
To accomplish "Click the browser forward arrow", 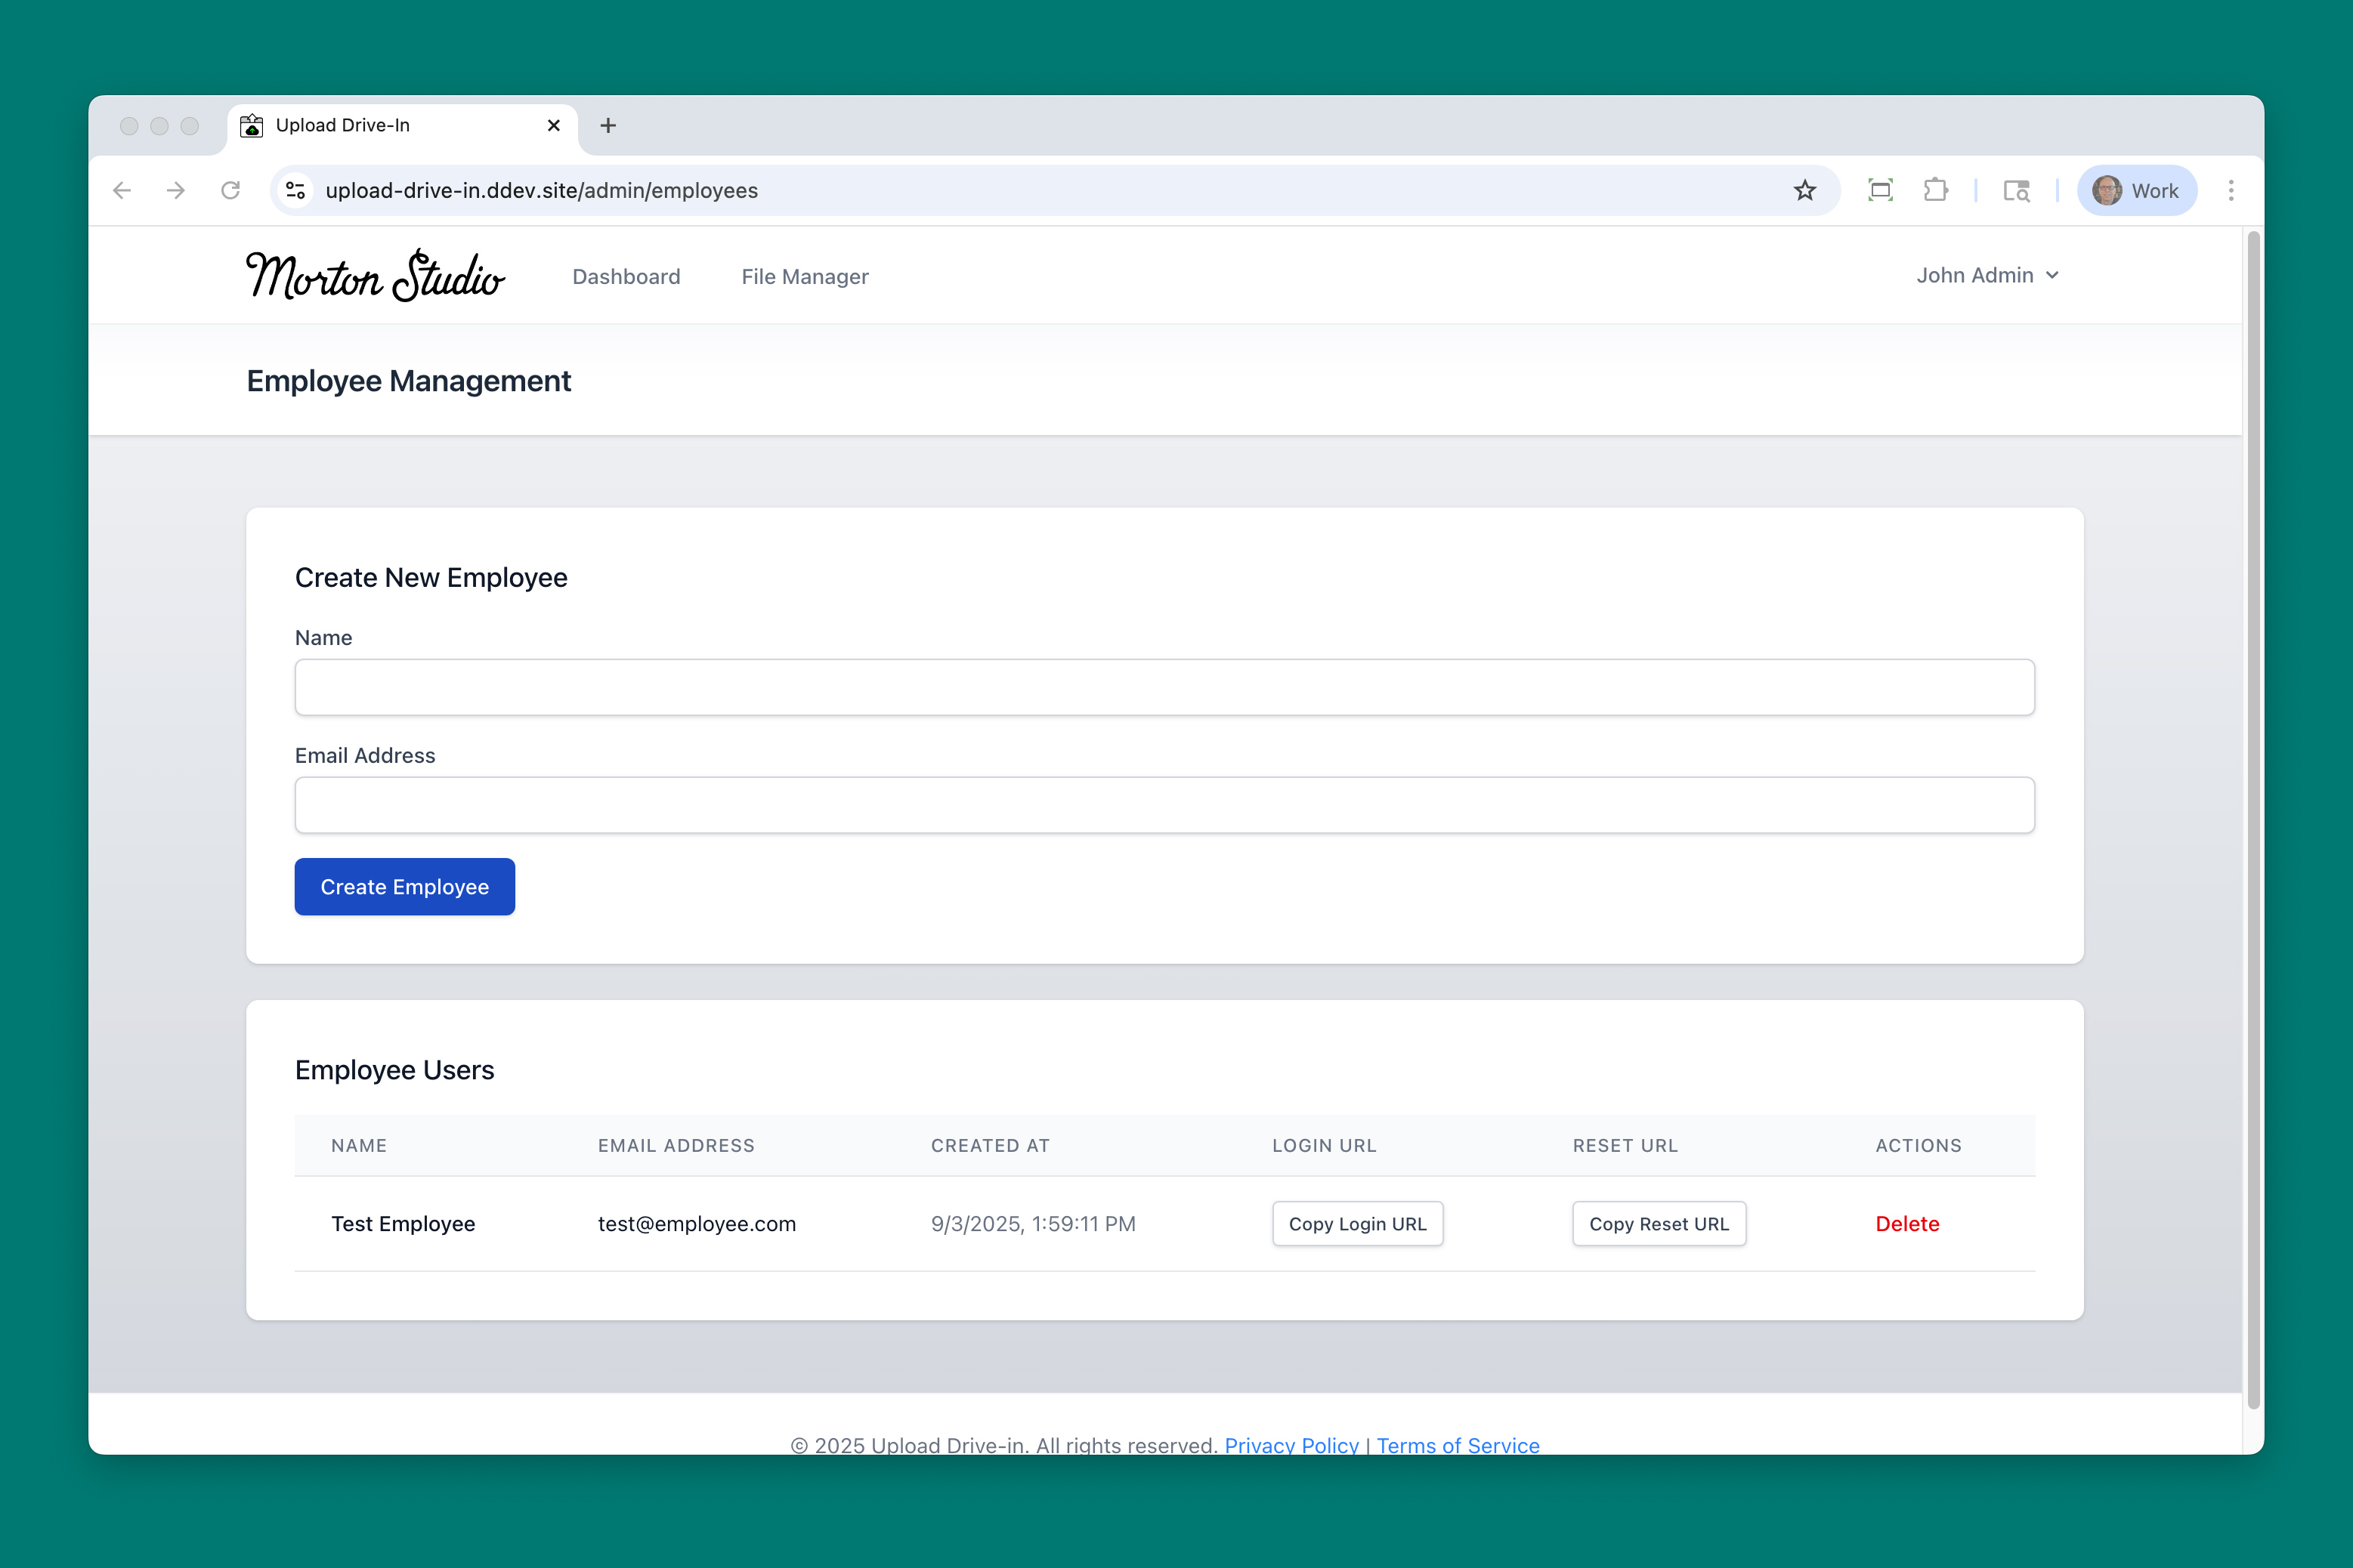I will [x=176, y=190].
